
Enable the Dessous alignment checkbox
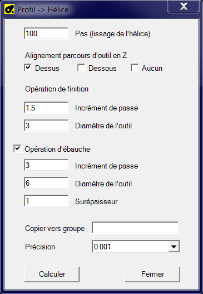click(81, 68)
